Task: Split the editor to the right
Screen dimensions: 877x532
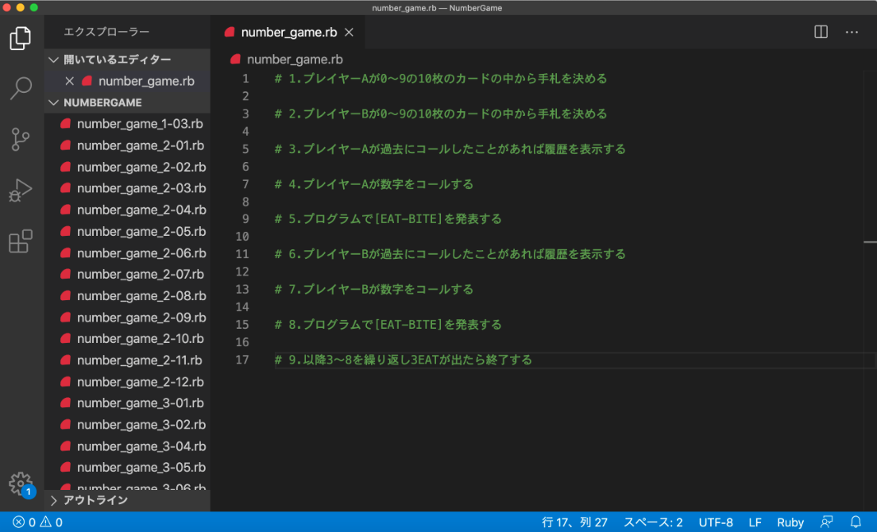Action: tap(821, 32)
